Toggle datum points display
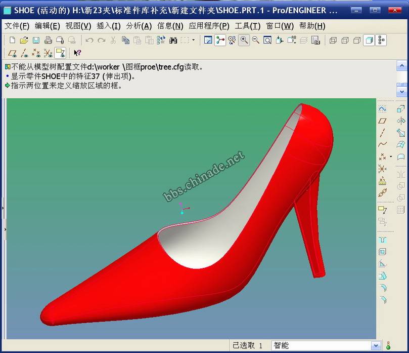Viewport: 409px width, 353px height. point(36,53)
